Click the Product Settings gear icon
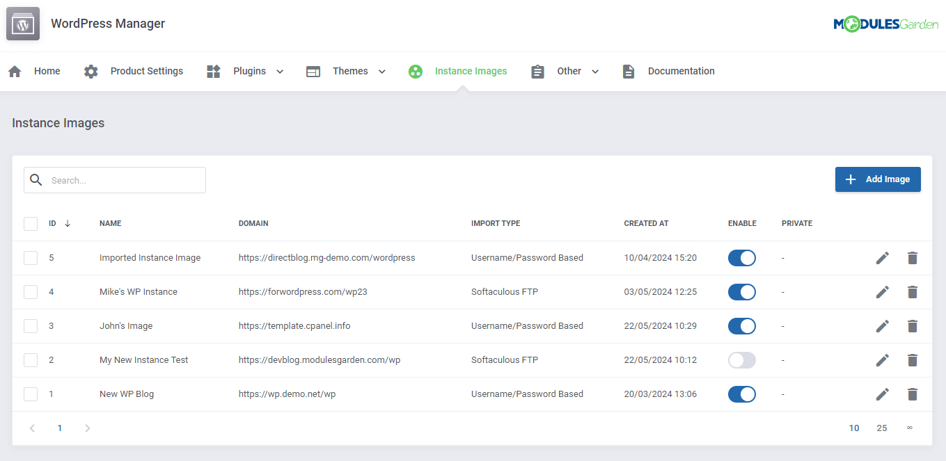Screen dimensions: 946x461 point(91,70)
